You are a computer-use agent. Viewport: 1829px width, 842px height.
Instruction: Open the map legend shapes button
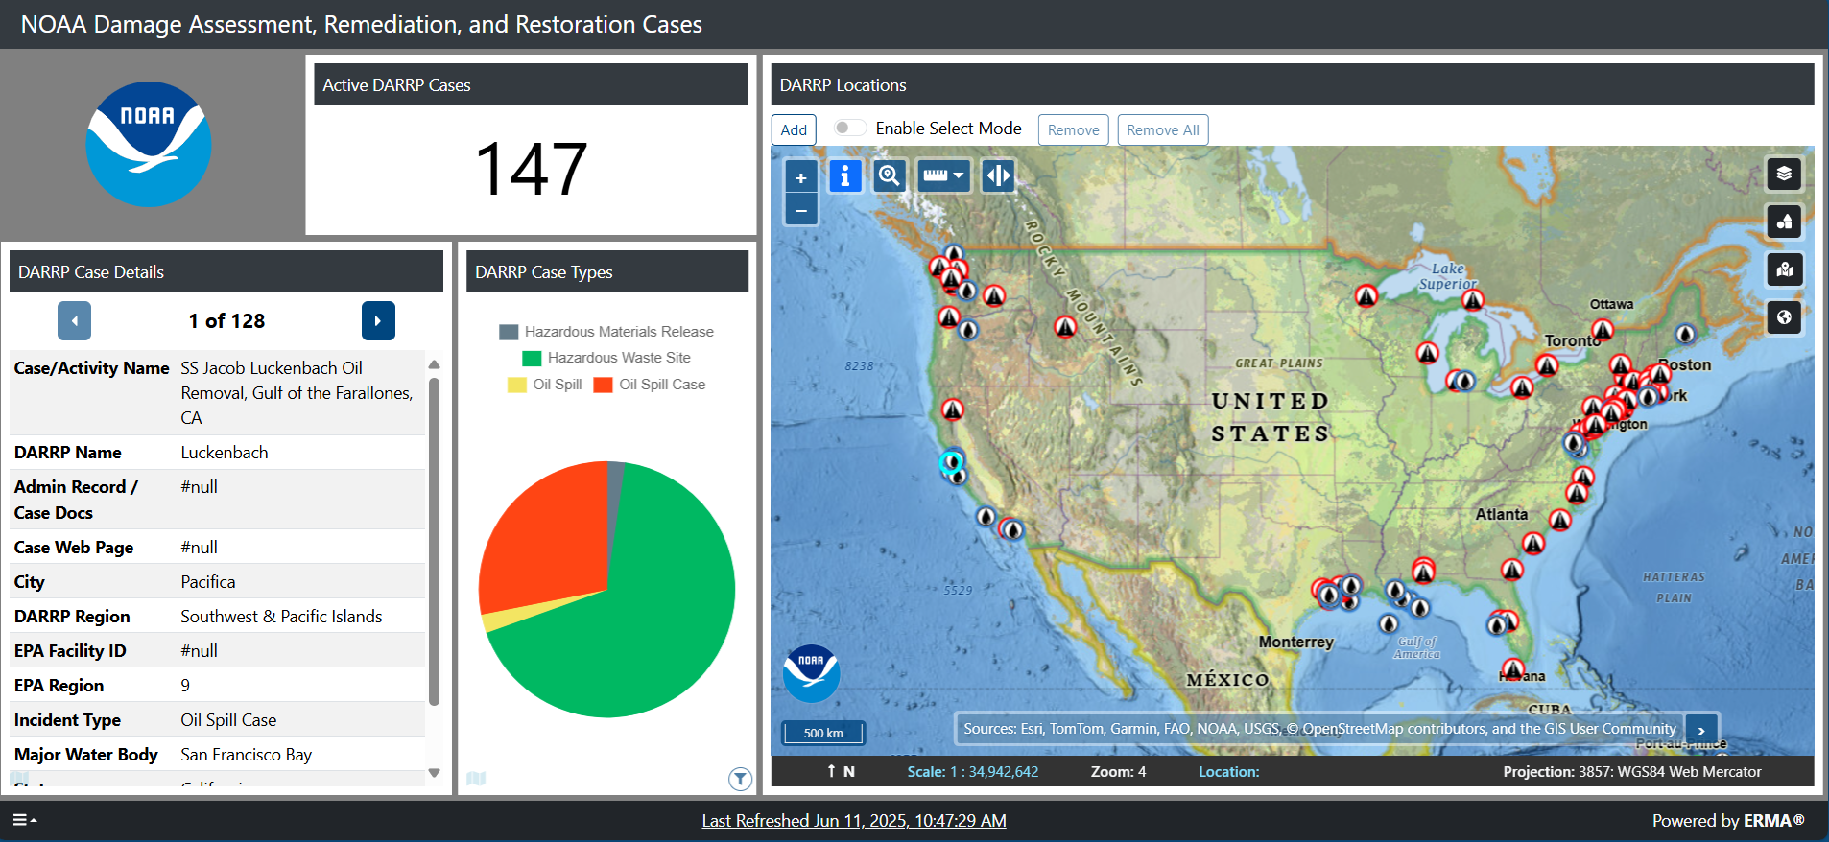pos(1784,222)
